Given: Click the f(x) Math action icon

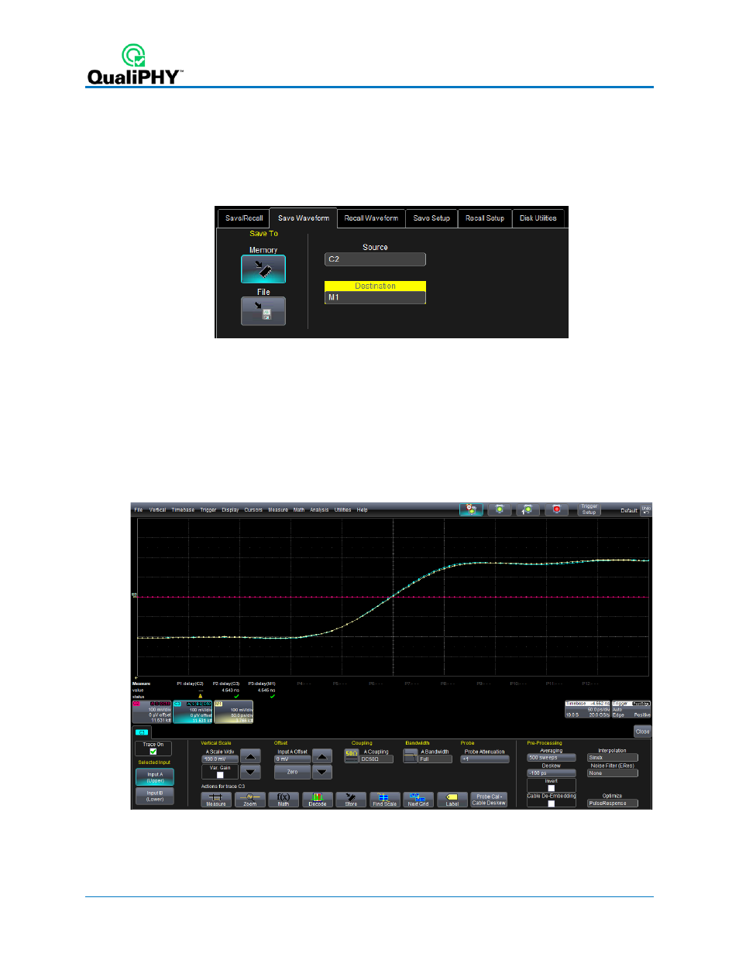Looking at the screenshot, I should click(284, 800).
